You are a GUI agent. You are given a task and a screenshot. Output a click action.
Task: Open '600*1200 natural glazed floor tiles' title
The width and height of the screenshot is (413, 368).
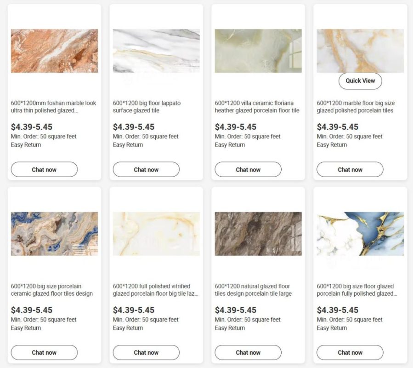[x=254, y=290]
